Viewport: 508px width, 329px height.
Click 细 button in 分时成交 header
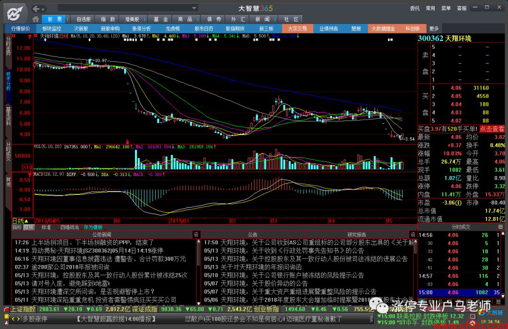point(500,227)
